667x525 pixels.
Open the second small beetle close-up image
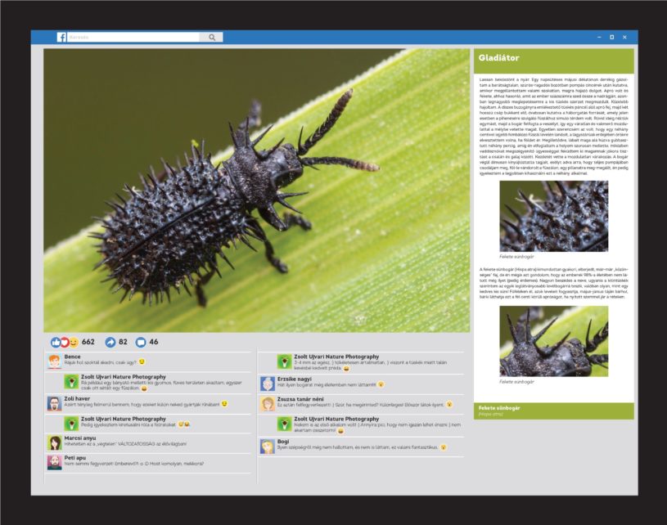coord(553,341)
